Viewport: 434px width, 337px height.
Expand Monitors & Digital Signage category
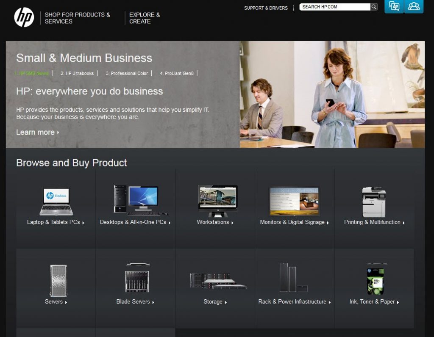(x=294, y=222)
